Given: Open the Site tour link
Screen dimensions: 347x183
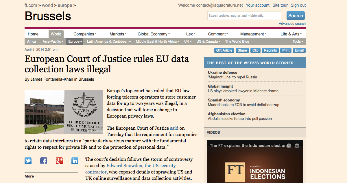Looking at the screenshot, I should [x=280, y=5].
